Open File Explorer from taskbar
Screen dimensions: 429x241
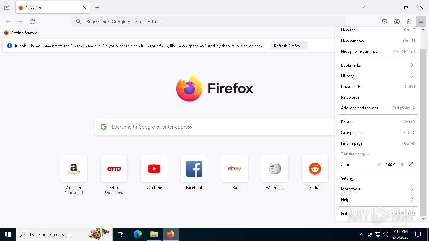coord(154,234)
